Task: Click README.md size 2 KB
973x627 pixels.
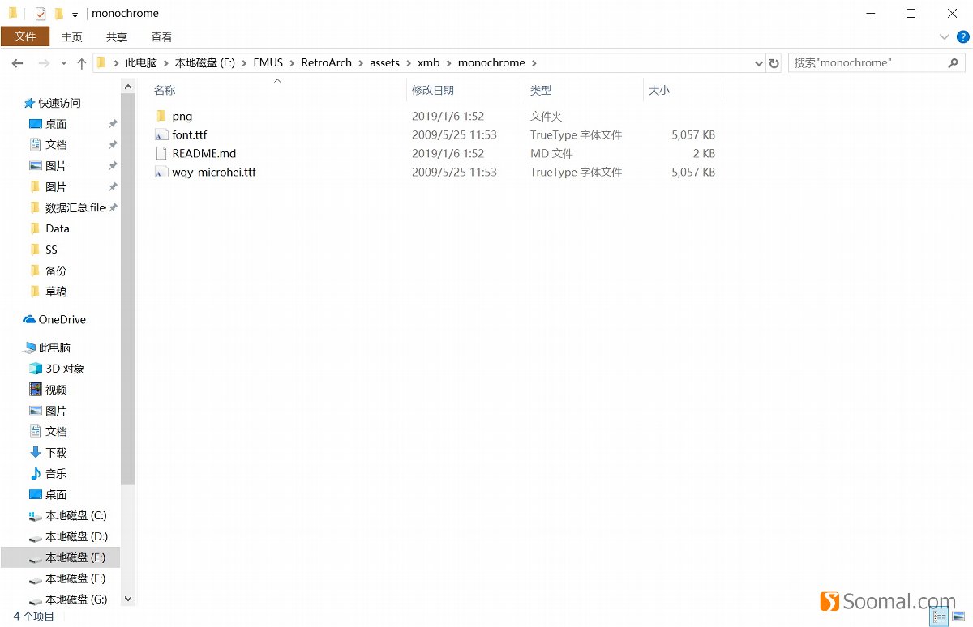Action: pyautogui.click(x=703, y=153)
